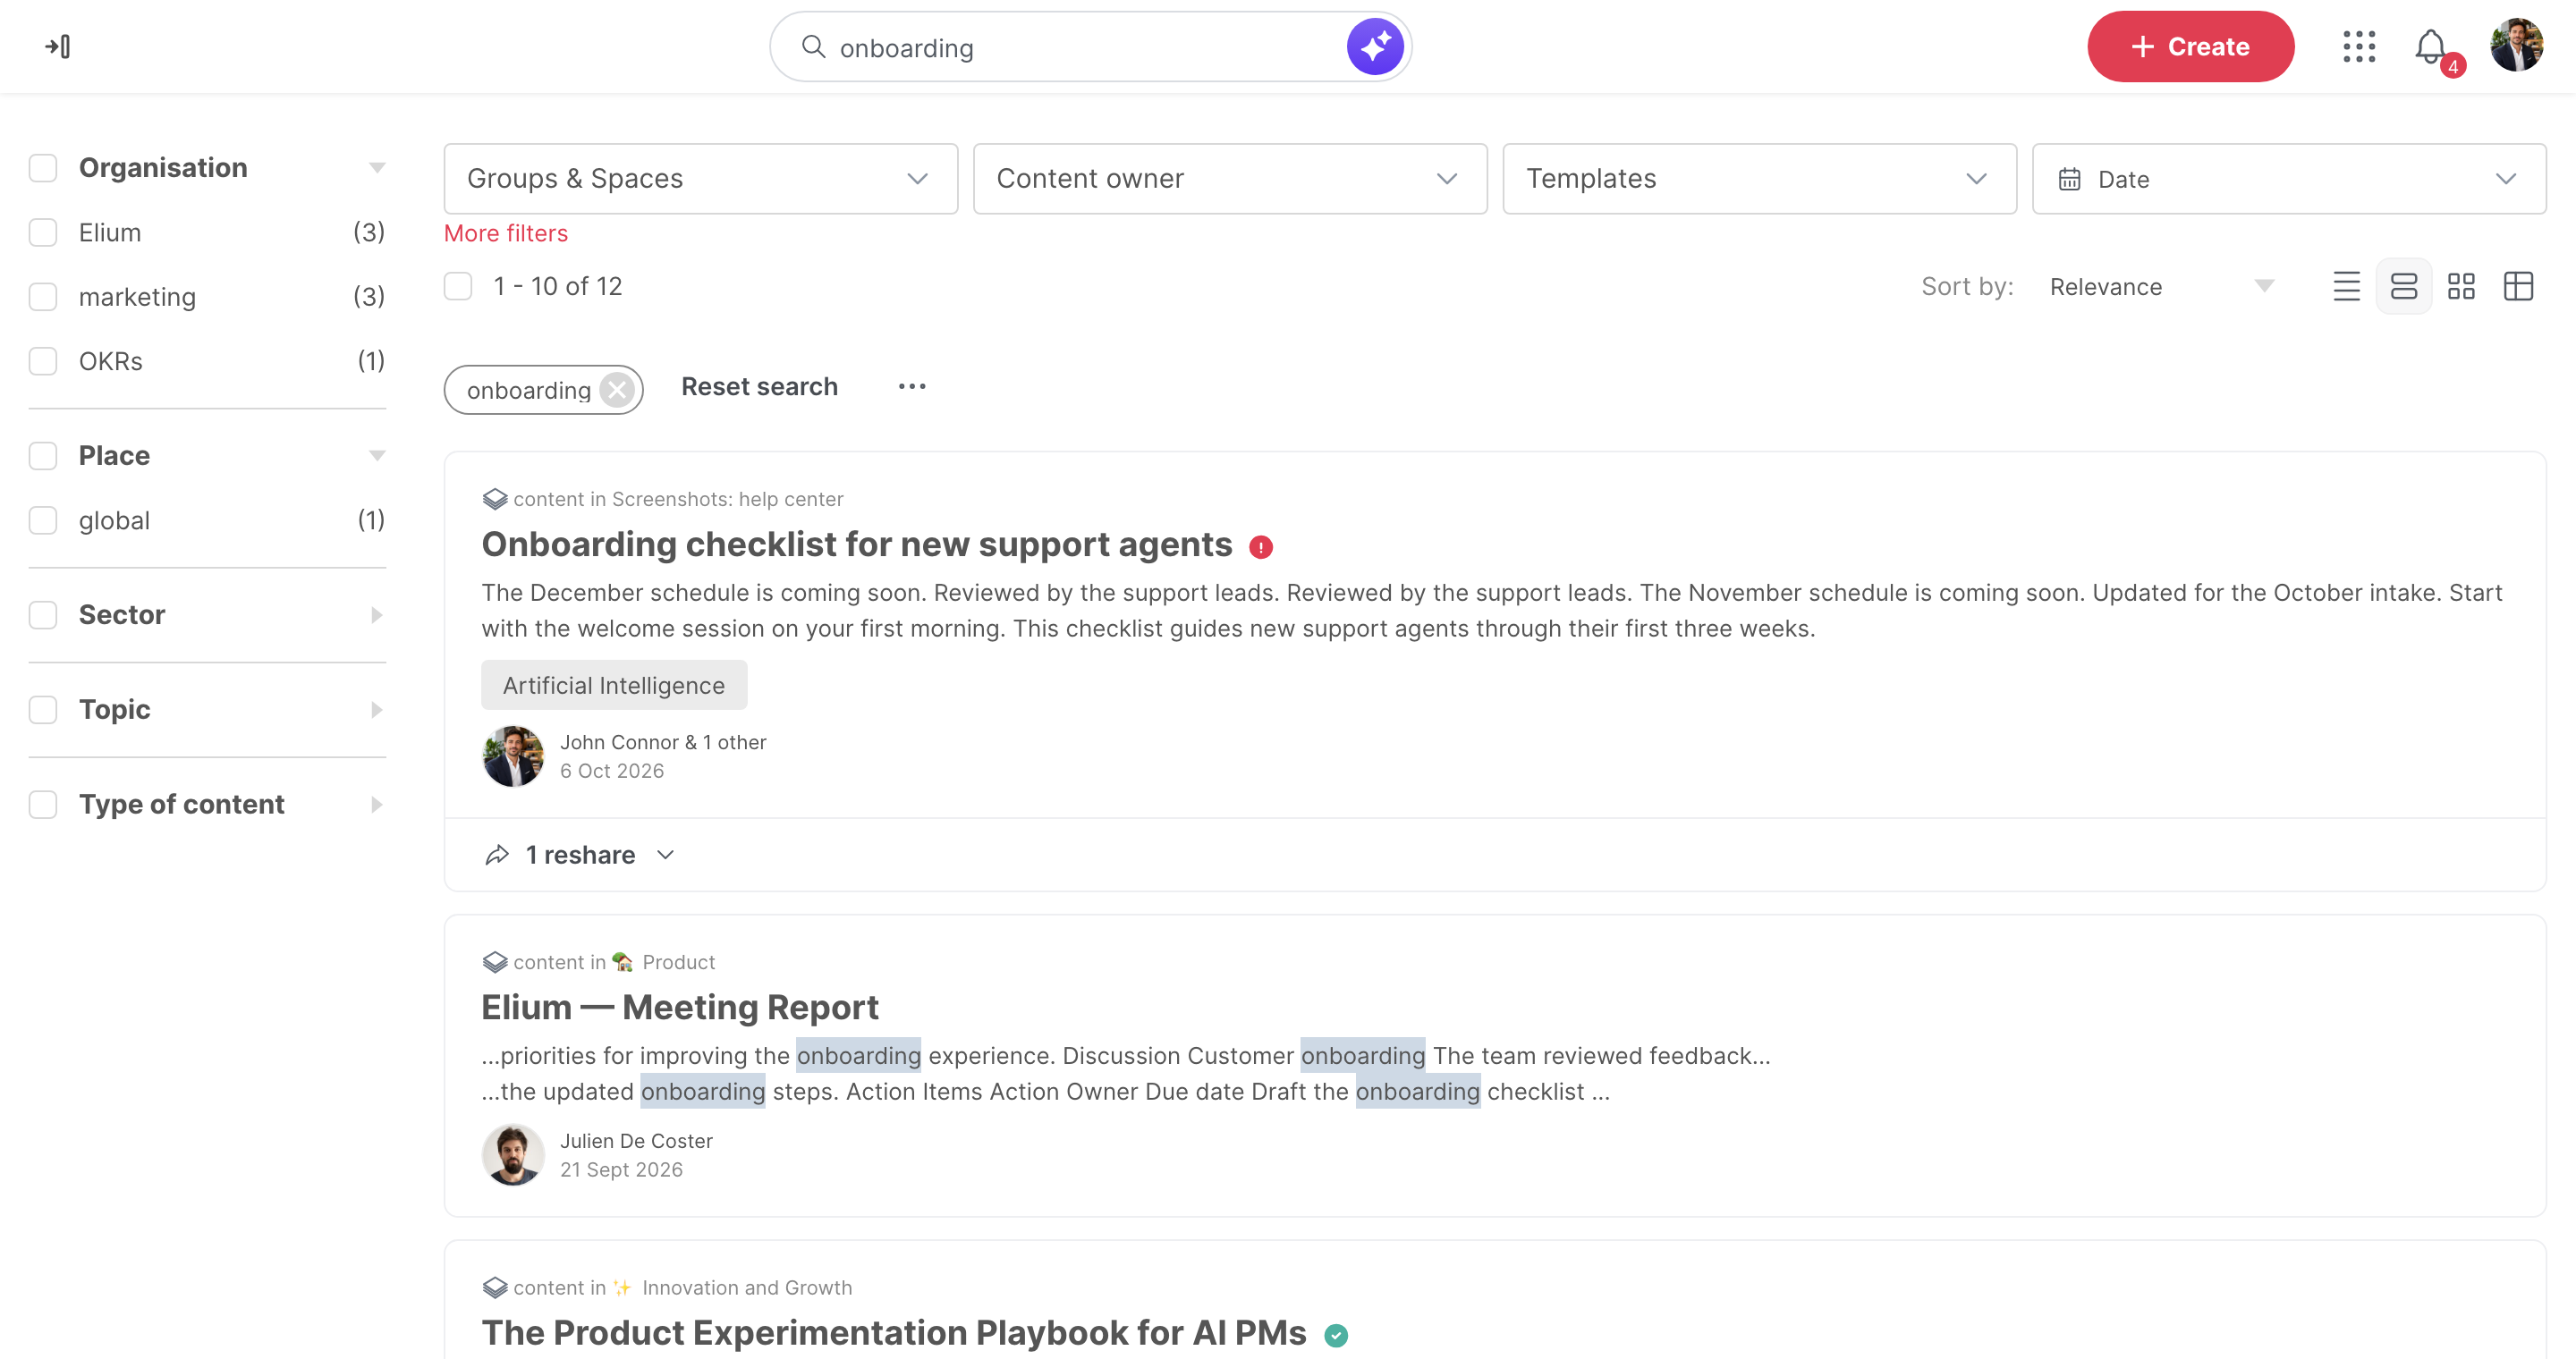Viewport: 2576px width, 1359px height.
Task: Expand the Sector facet
Action: pyautogui.click(x=376, y=614)
